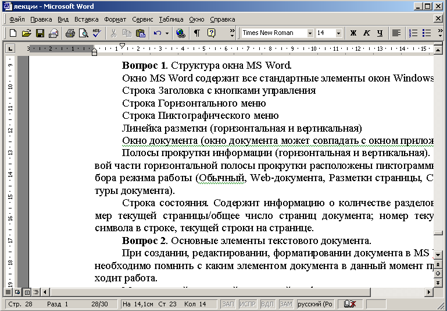
Task: Click vertical scrollbar up arrow
Action: (438, 50)
